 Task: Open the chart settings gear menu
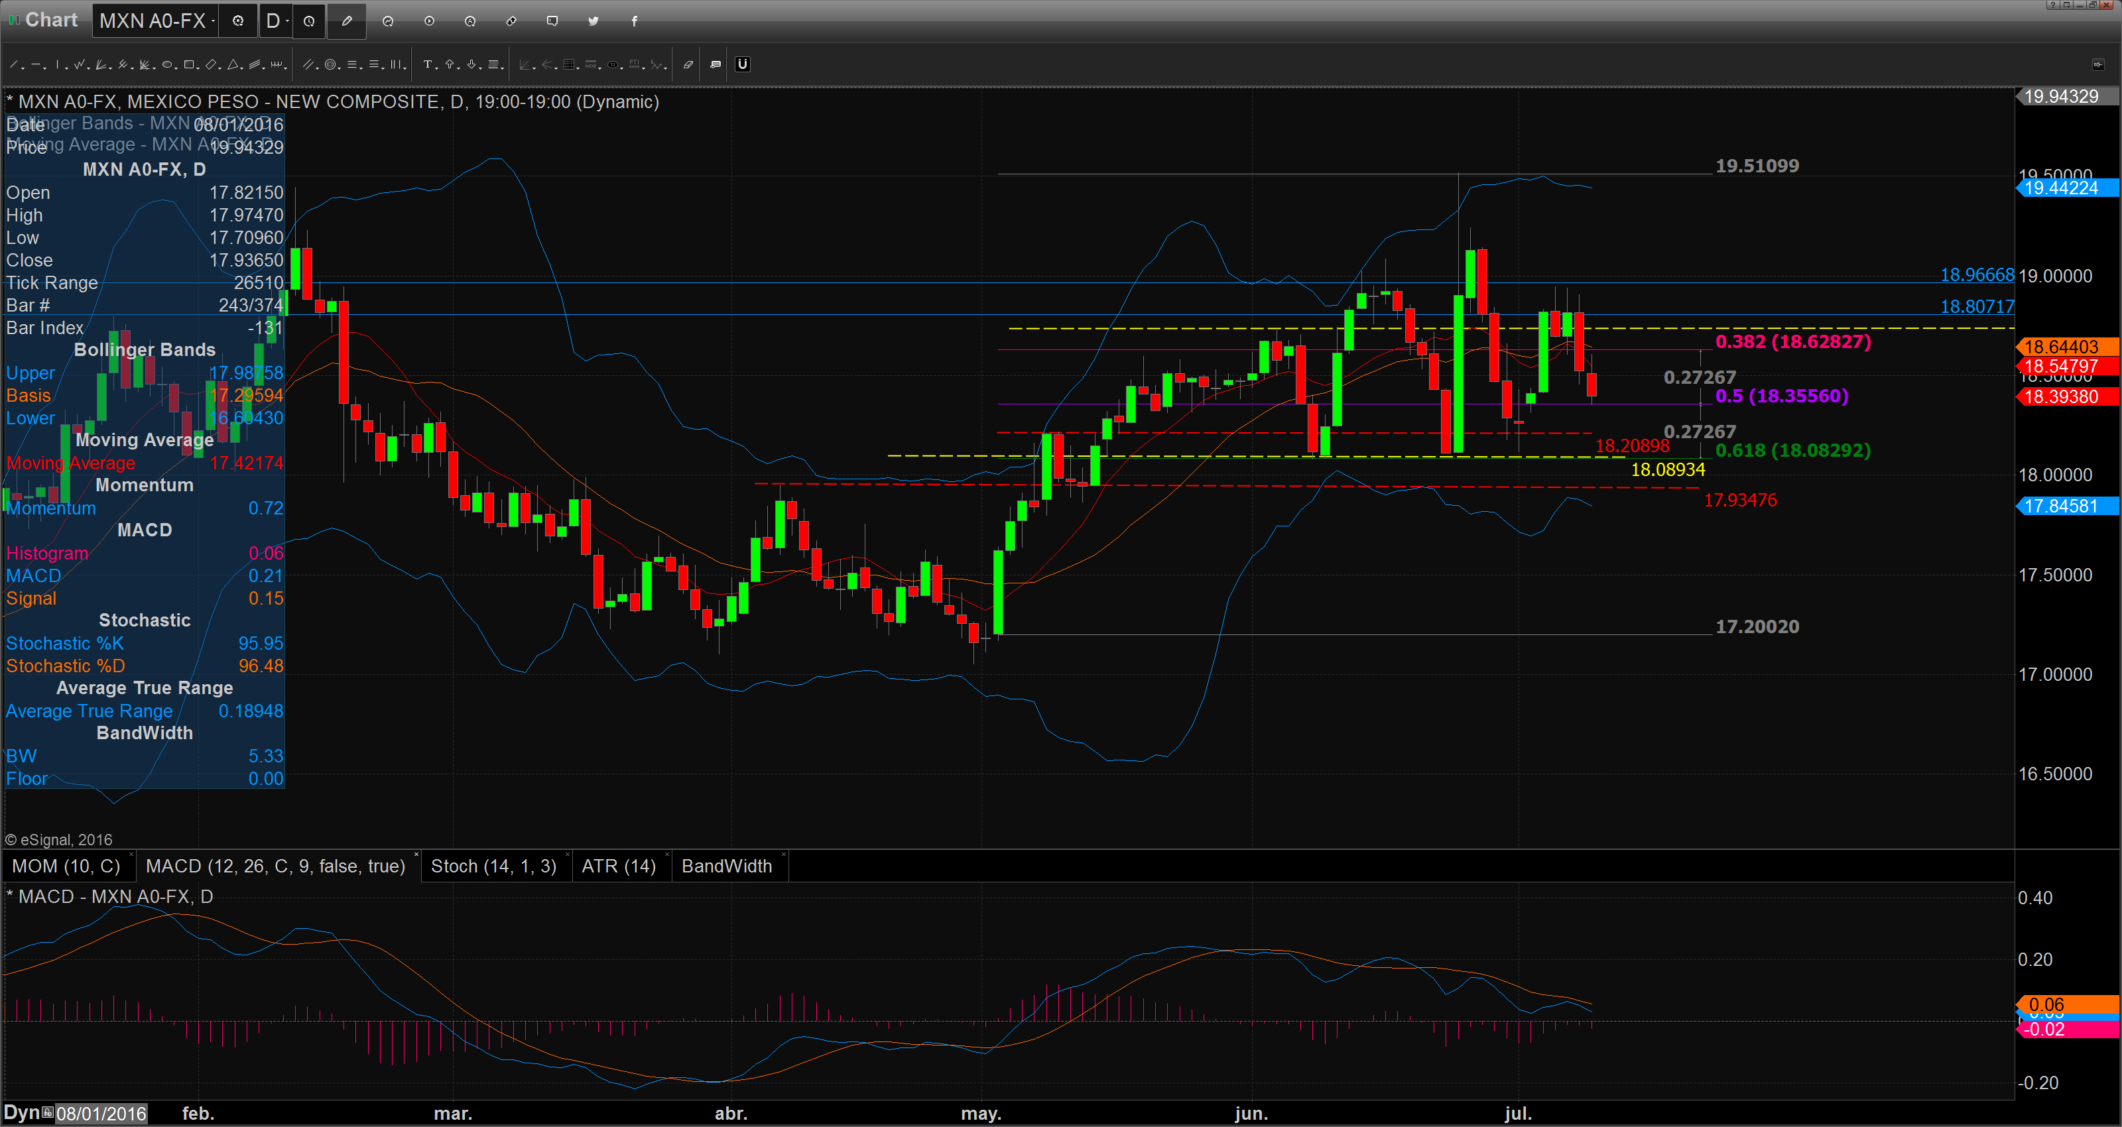tap(238, 21)
